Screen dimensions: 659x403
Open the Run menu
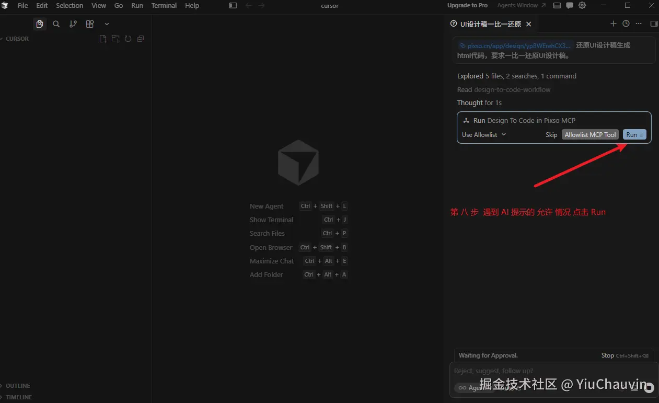coord(137,5)
